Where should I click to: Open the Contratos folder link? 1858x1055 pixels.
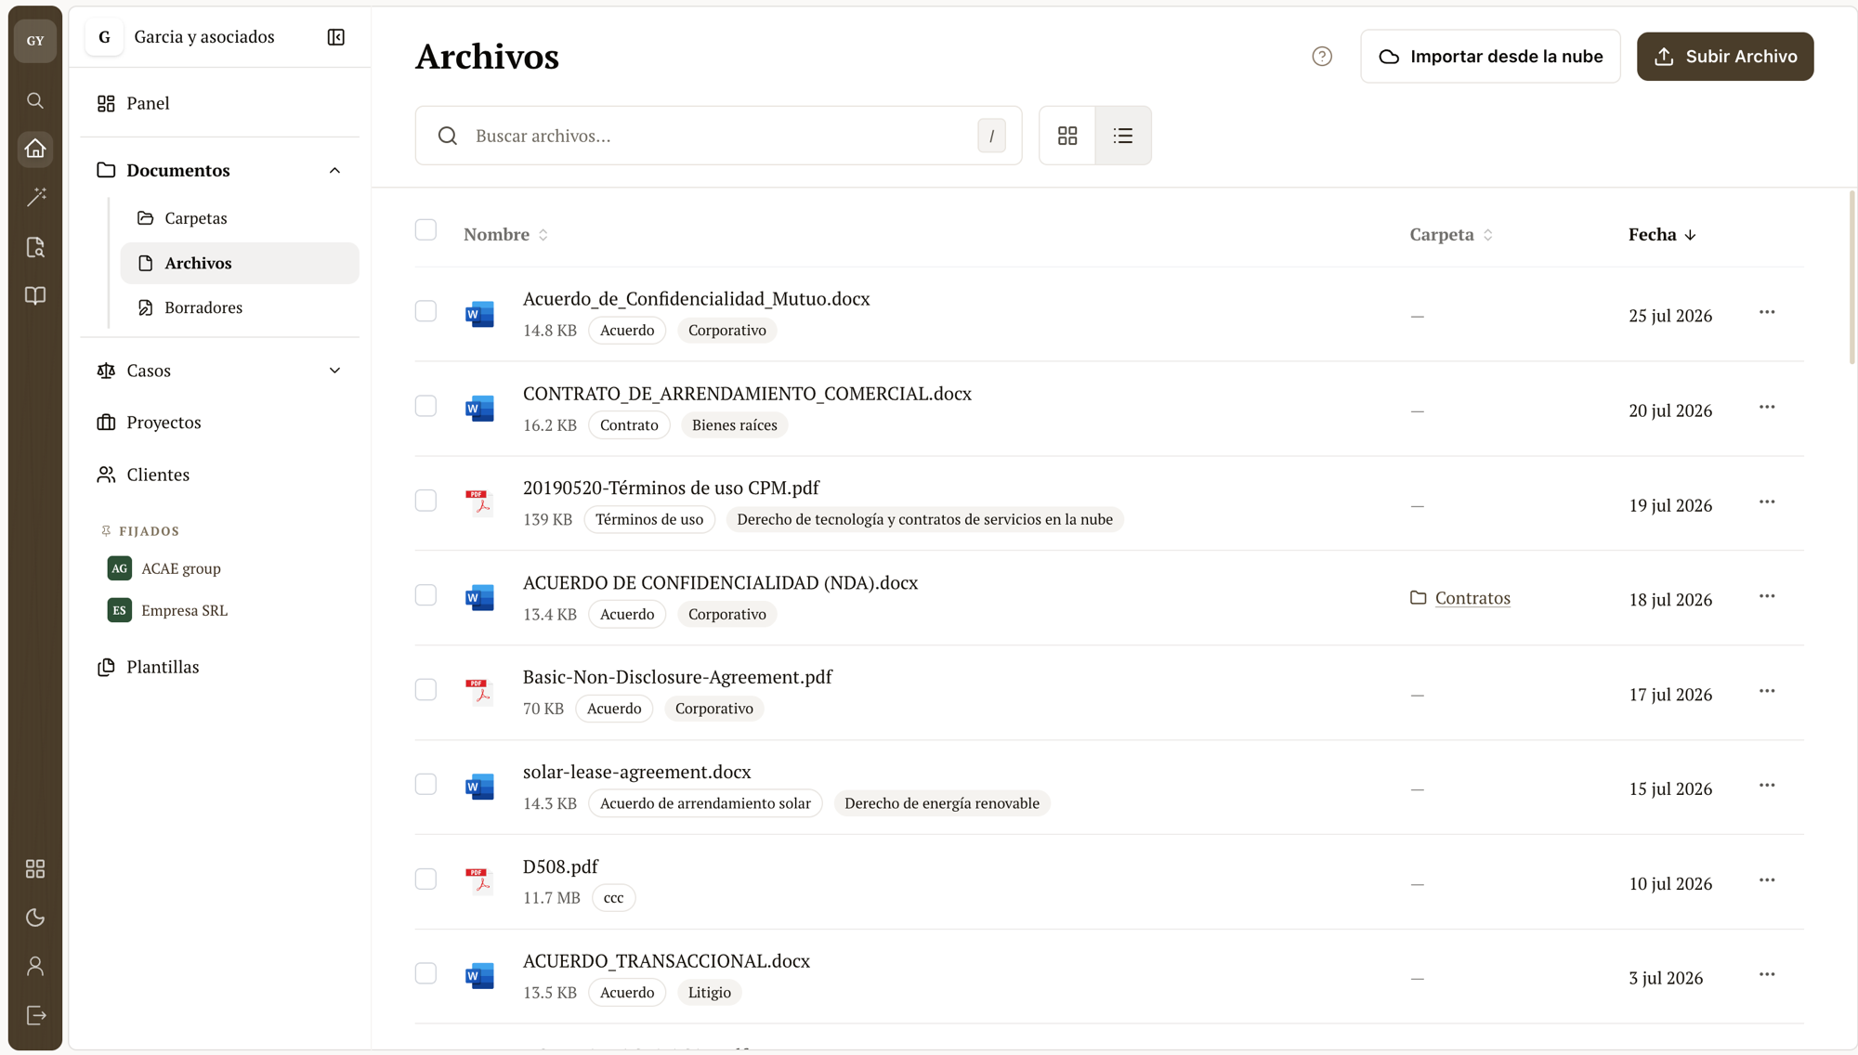[1472, 598]
